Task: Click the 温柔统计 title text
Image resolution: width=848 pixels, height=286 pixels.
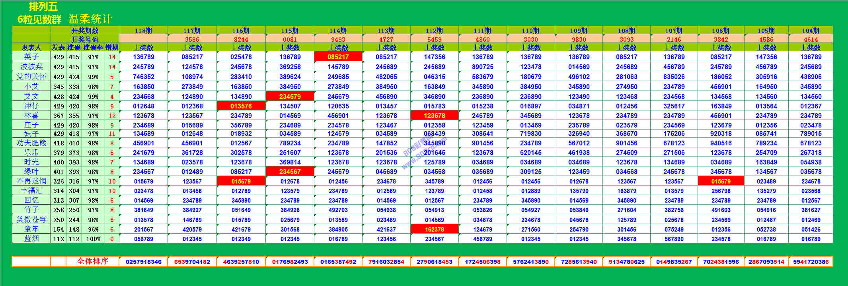Action: 90,19
